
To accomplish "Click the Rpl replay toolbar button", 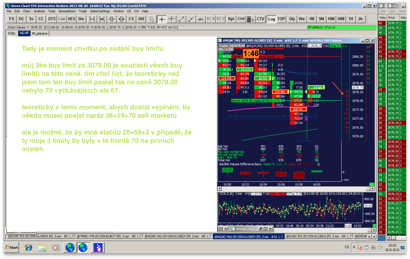I will 231,19.
